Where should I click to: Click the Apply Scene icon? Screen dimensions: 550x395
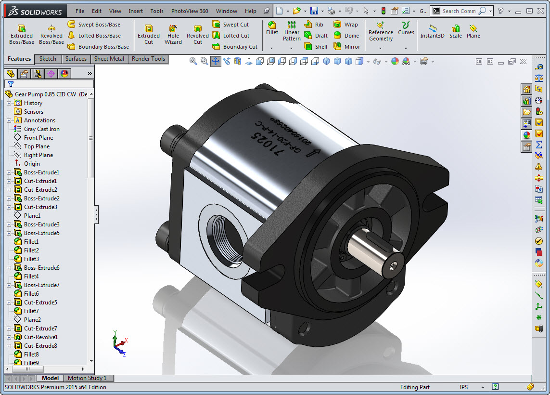click(x=406, y=62)
